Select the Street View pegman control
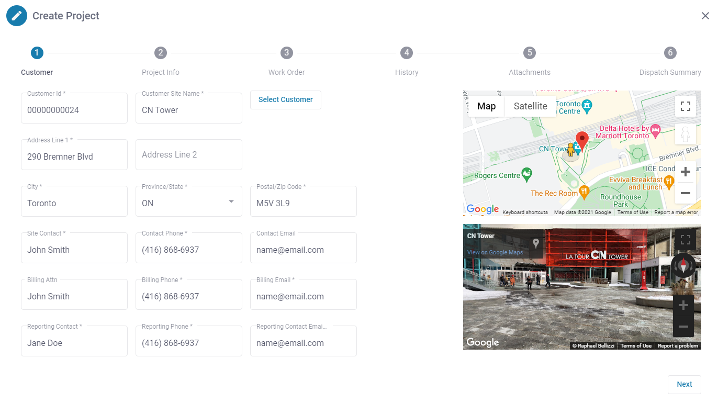This screenshot has width=718, height=403. [x=686, y=134]
